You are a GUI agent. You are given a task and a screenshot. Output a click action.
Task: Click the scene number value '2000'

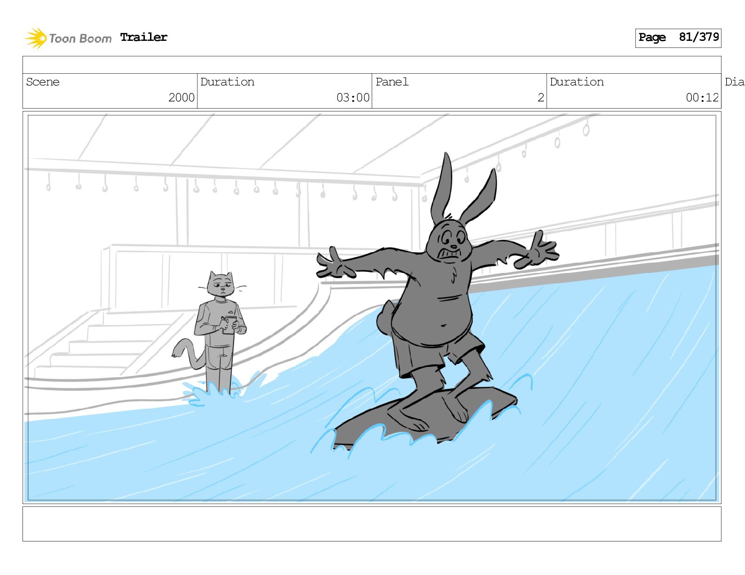point(182,98)
